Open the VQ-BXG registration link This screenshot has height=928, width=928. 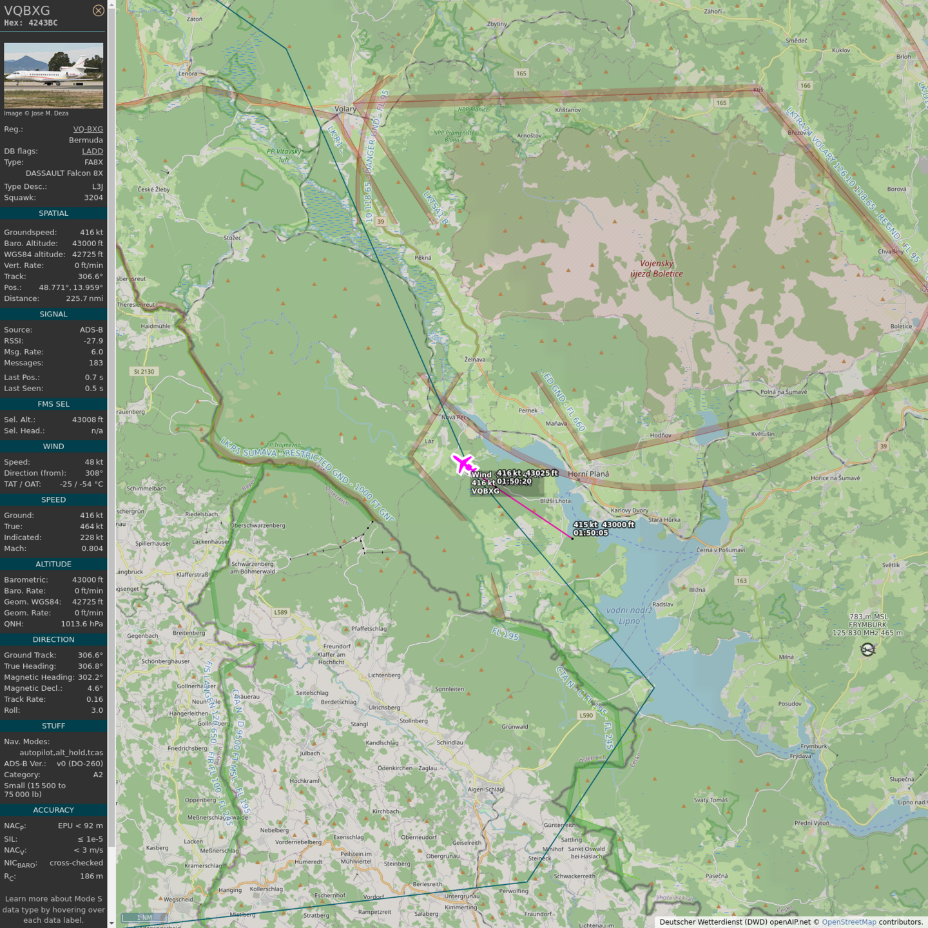(88, 129)
